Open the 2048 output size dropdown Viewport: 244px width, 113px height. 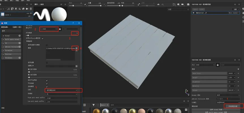click(49, 29)
